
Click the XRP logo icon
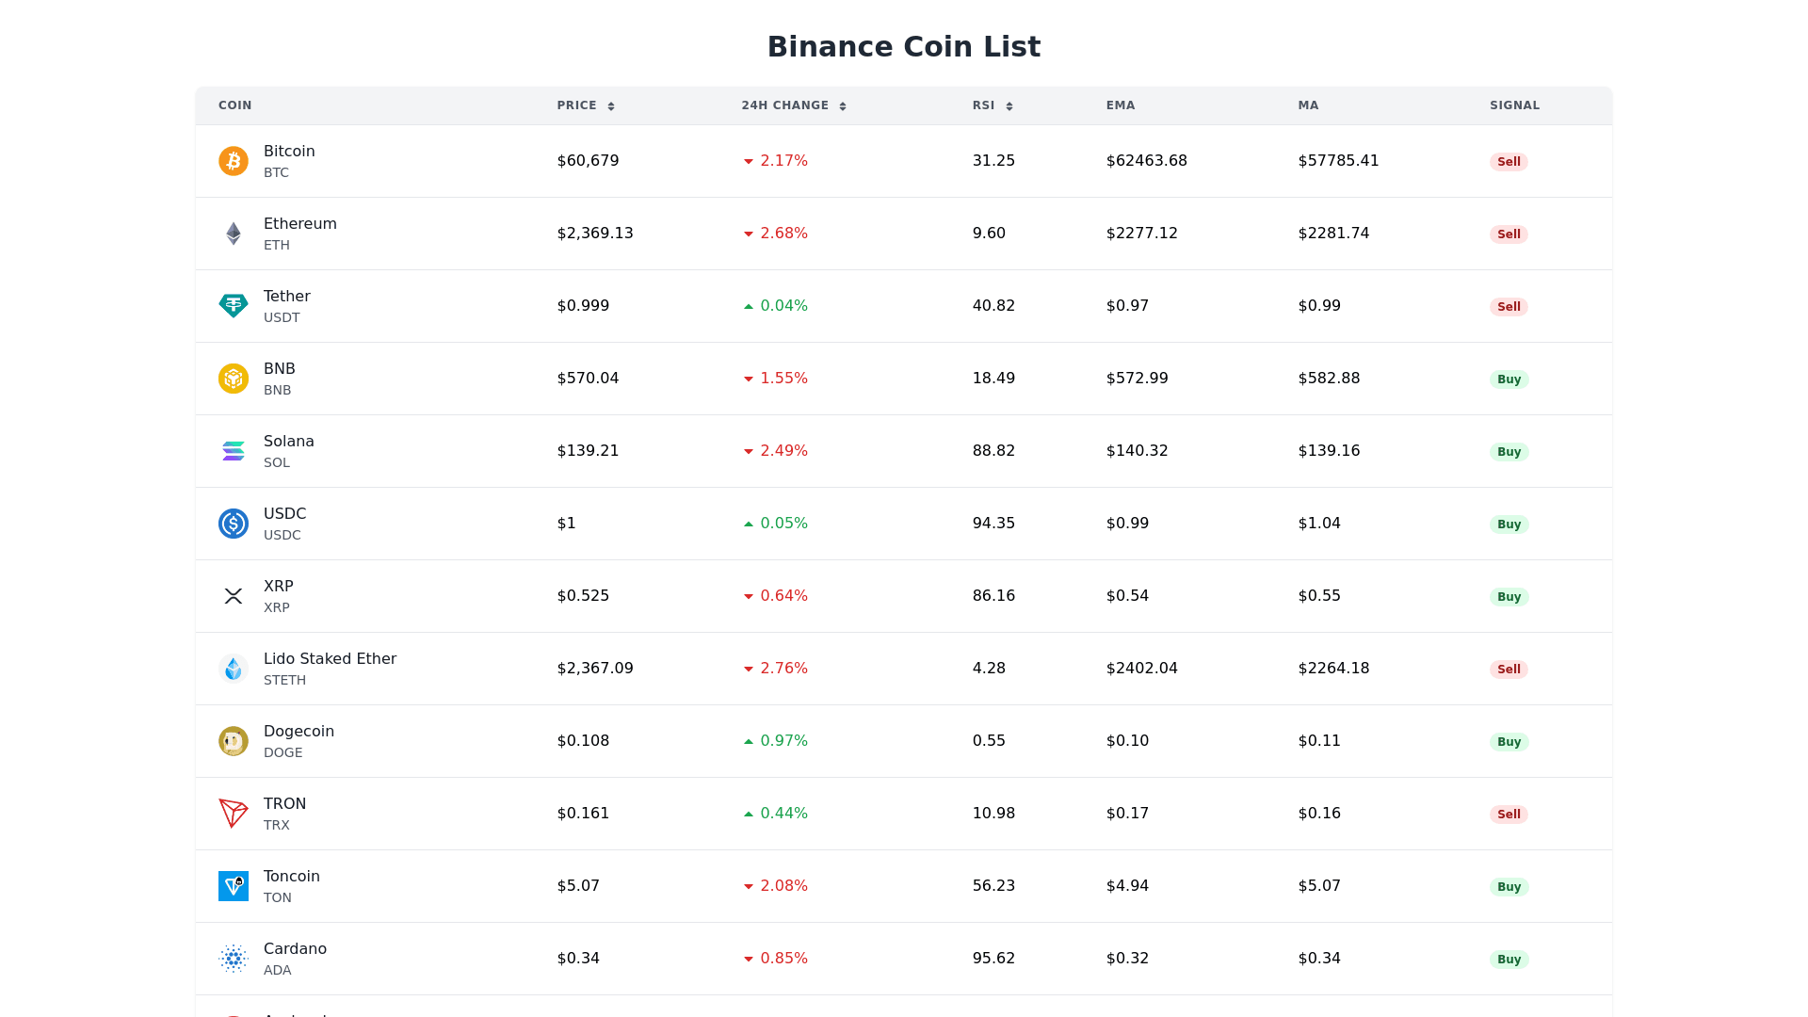(x=234, y=596)
